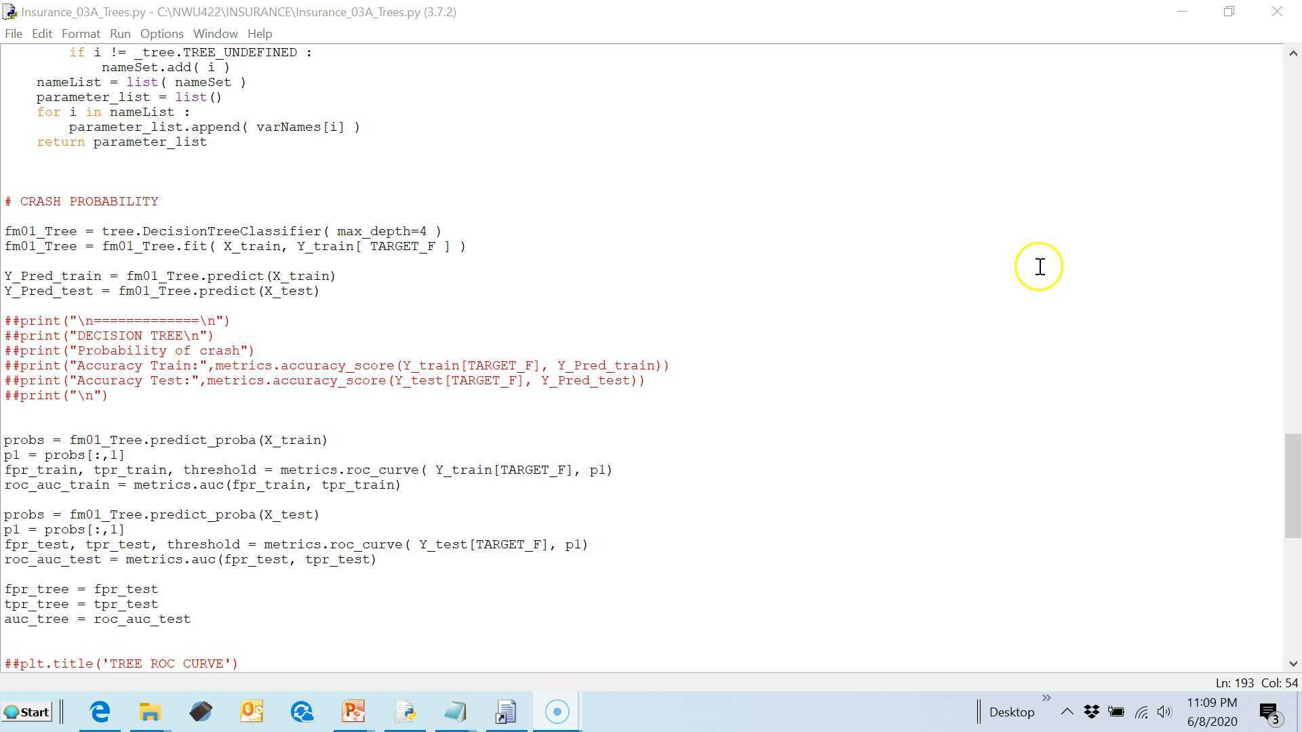
Task: Click the Start button
Action: click(x=27, y=712)
